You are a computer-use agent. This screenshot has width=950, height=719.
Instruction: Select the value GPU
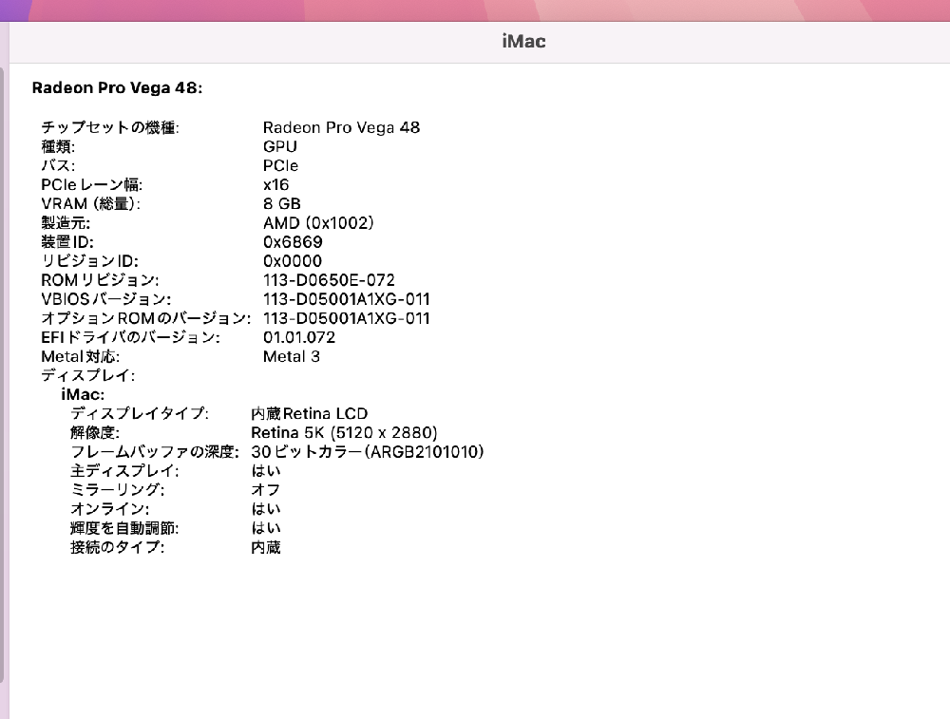(x=280, y=146)
